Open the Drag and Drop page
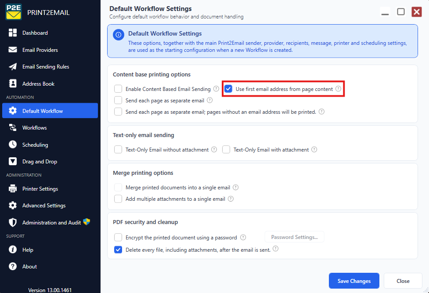 (50, 161)
